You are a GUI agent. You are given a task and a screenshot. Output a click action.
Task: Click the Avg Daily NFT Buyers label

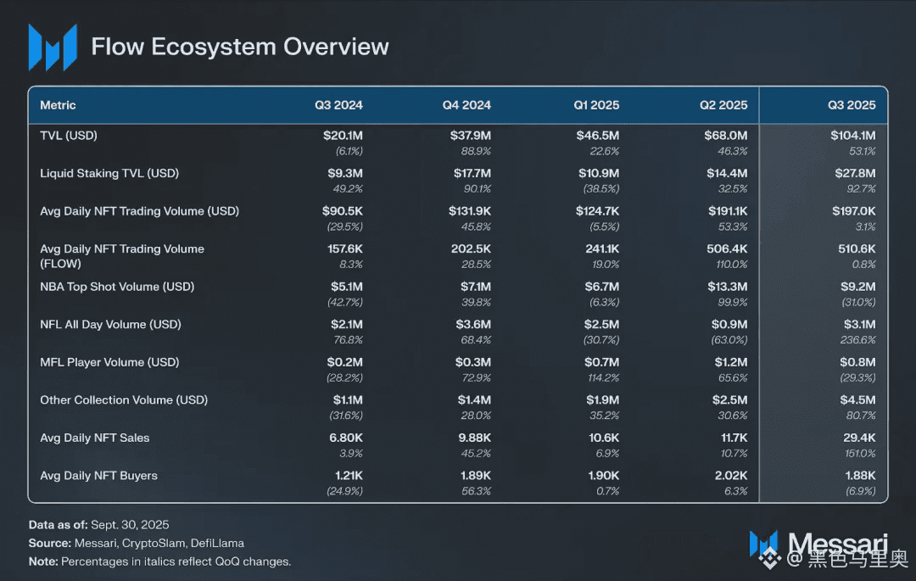(x=98, y=476)
